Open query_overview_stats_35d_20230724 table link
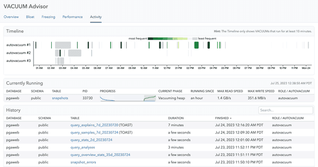This screenshot has height=167, width=318. coord(100,155)
